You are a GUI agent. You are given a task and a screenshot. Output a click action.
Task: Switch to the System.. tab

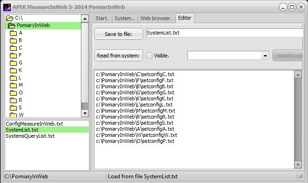124,18
